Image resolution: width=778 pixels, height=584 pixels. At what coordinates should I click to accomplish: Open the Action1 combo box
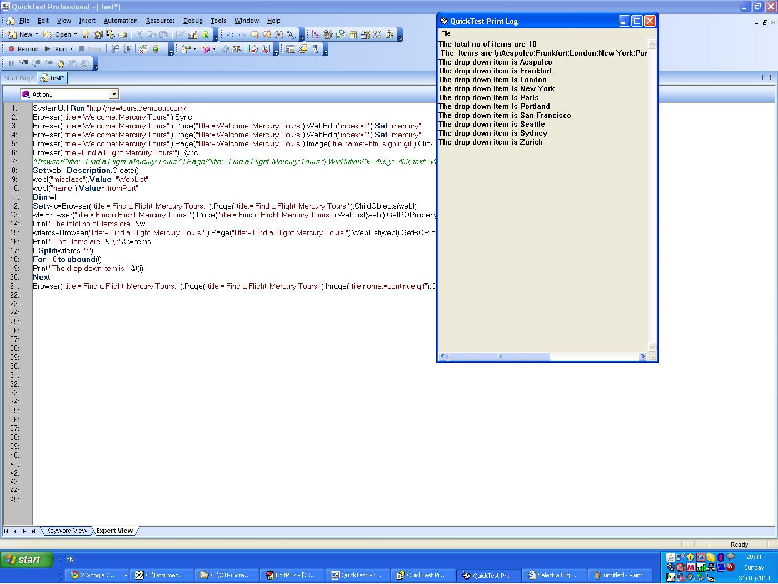(x=114, y=93)
